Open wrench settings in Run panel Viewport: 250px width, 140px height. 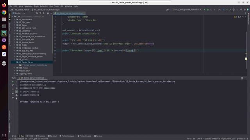click(x=13, y=85)
